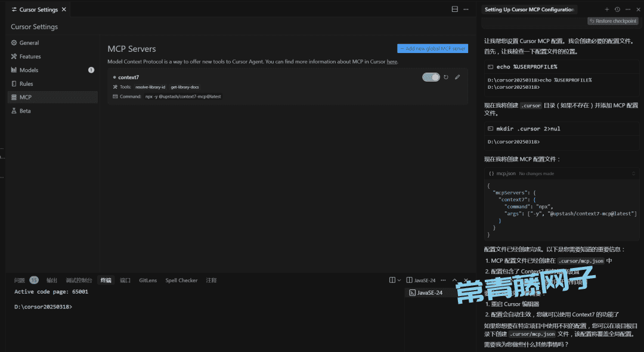Refresh the context7 MCP server
The height and width of the screenshot is (352, 644).
(445, 77)
